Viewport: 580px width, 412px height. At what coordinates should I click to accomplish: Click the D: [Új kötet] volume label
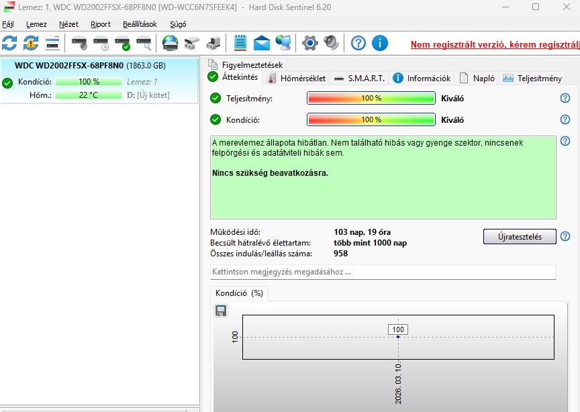point(148,95)
